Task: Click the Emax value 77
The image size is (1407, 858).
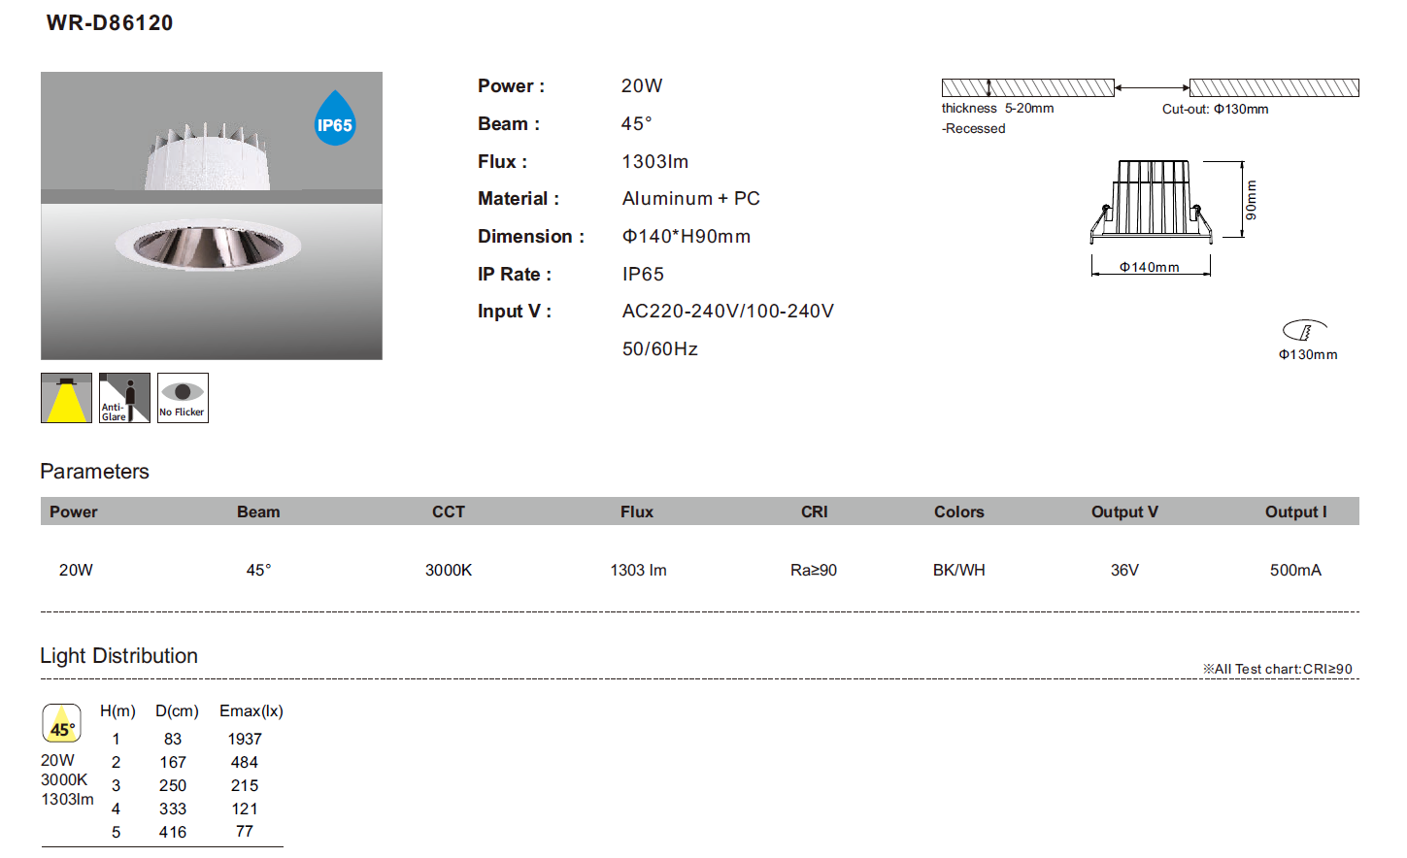Action: (245, 832)
